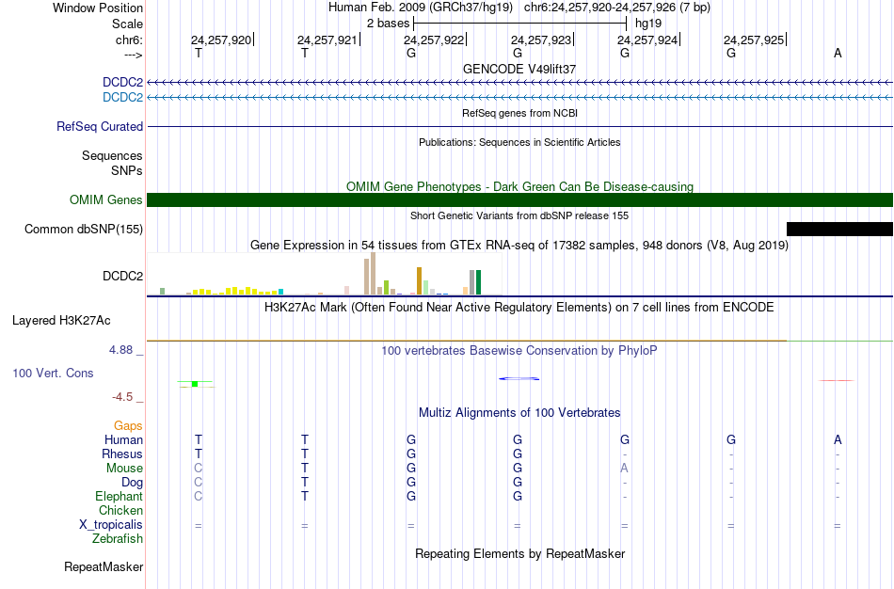Click the dark green bar in GTEx chart
The height and width of the screenshot is (589, 894).
(479, 282)
